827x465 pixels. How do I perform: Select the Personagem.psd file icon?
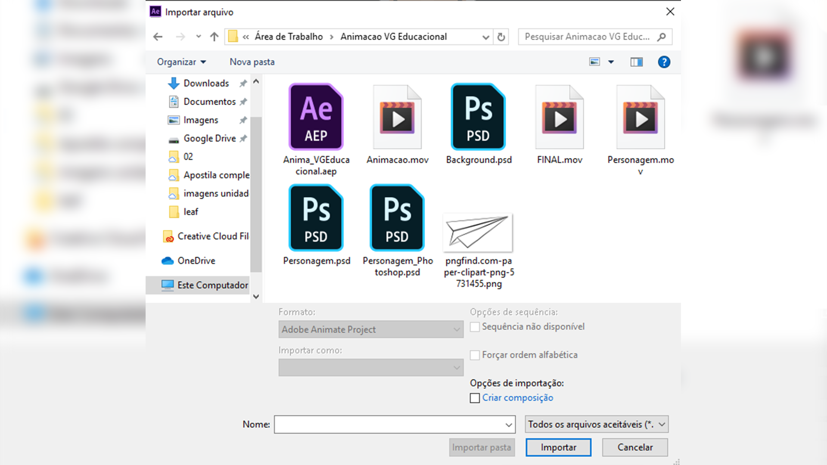coord(316,218)
